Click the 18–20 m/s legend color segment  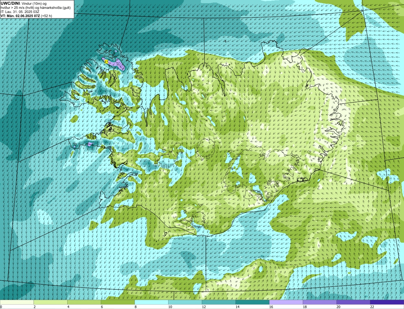tap(320, 302)
